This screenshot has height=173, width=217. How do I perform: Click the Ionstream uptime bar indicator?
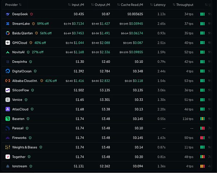click(x=203, y=166)
